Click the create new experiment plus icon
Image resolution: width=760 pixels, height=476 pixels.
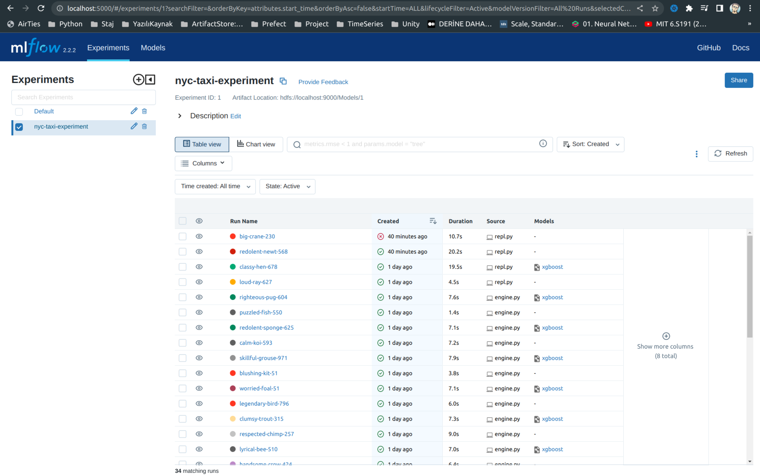pyautogui.click(x=138, y=79)
